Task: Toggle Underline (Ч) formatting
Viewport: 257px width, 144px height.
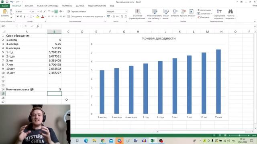Action: click(24, 16)
